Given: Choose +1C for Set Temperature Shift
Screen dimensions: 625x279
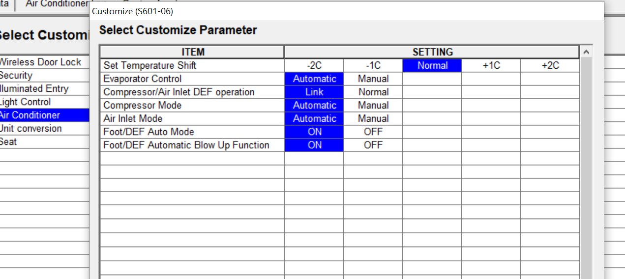Looking at the screenshot, I should point(491,65).
